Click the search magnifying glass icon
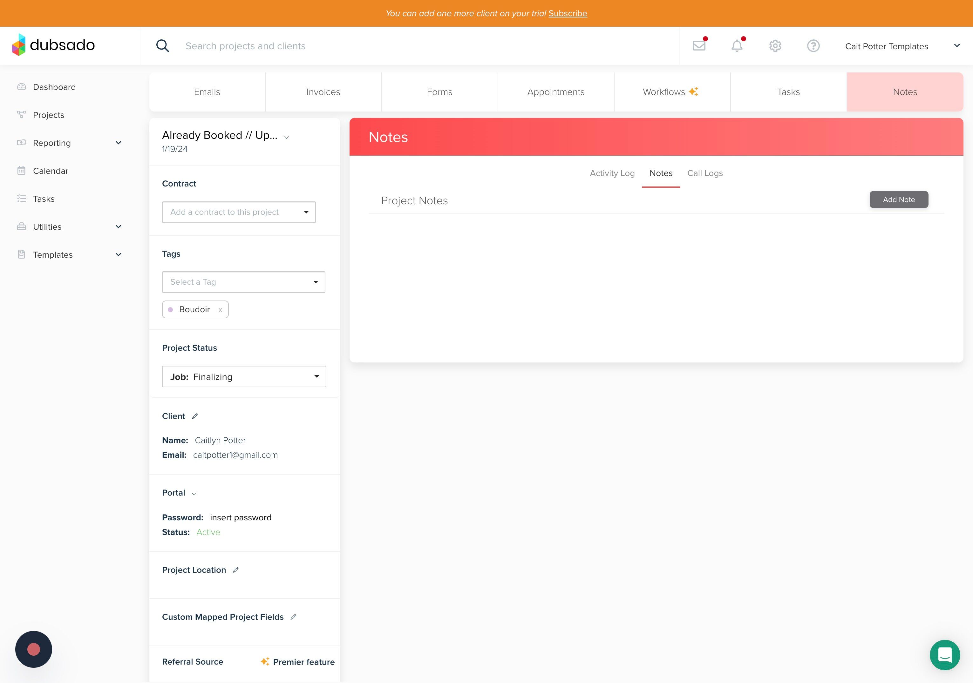This screenshot has height=683, width=973. tap(163, 46)
